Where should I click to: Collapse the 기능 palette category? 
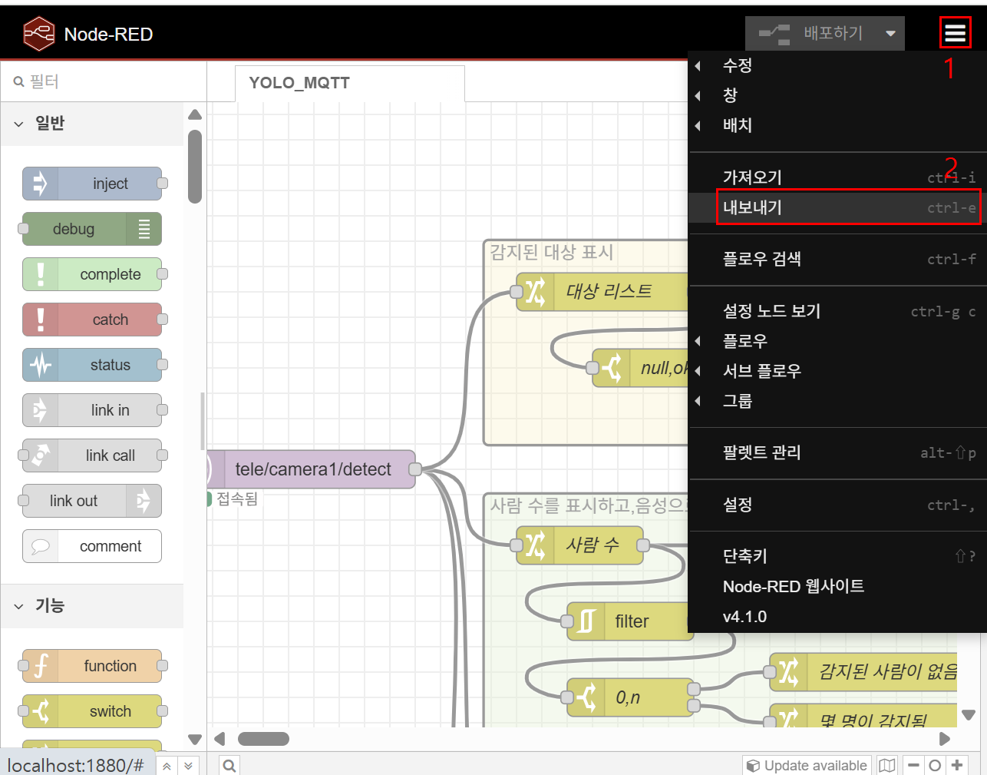pos(19,606)
